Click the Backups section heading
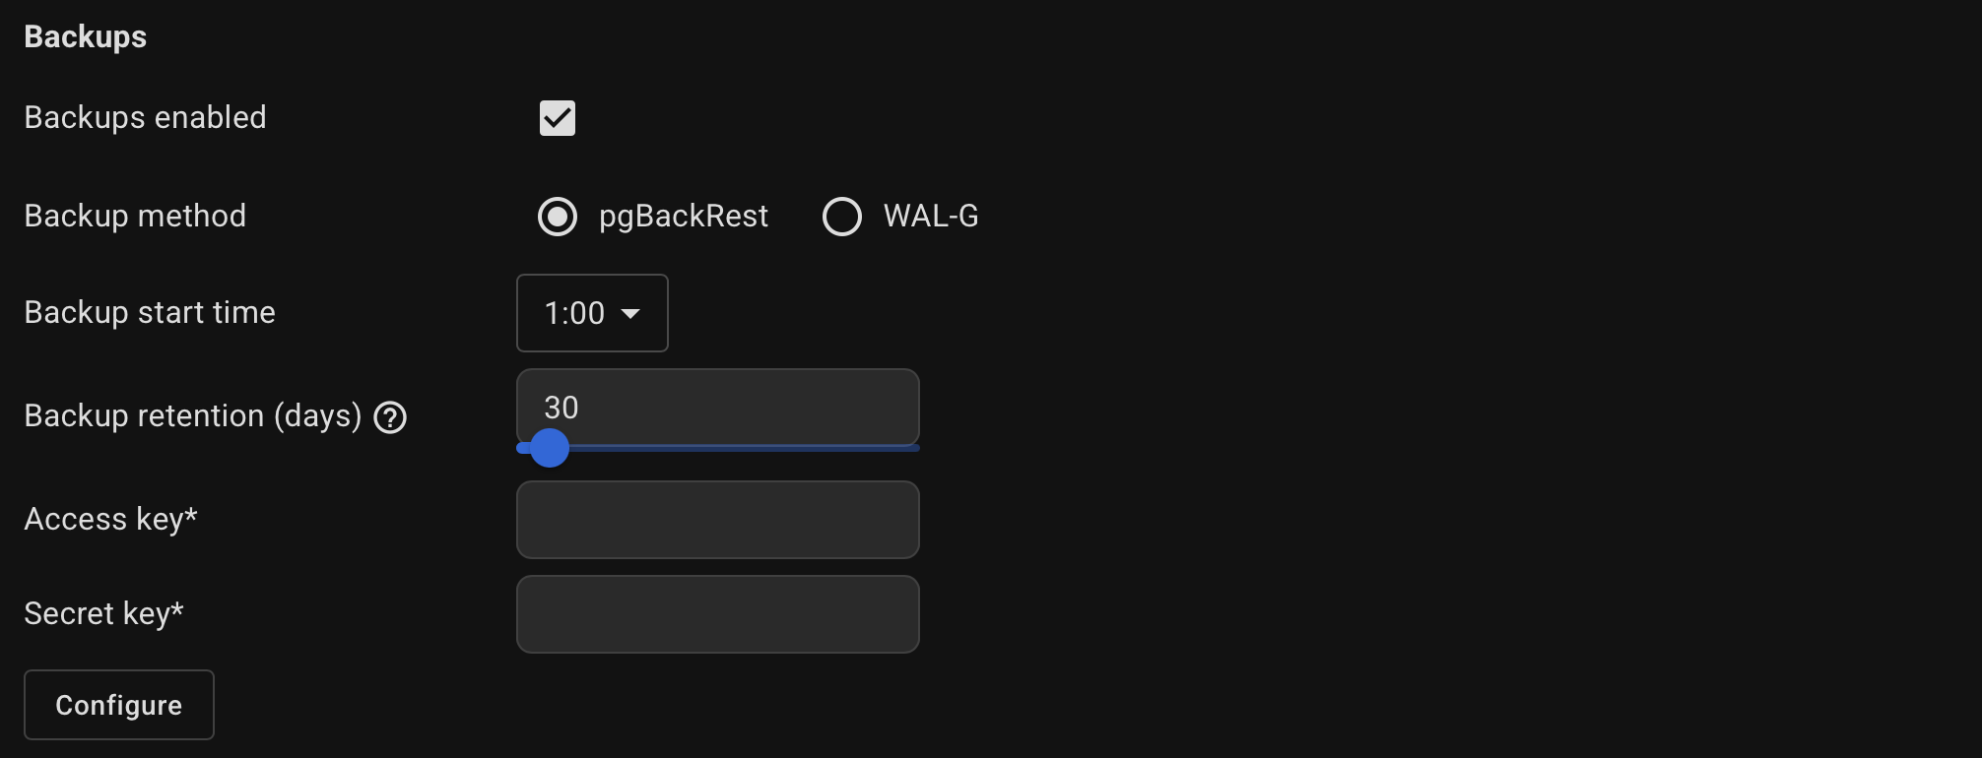Image resolution: width=1982 pixels, height=758 pixels. tap(86, 37)
